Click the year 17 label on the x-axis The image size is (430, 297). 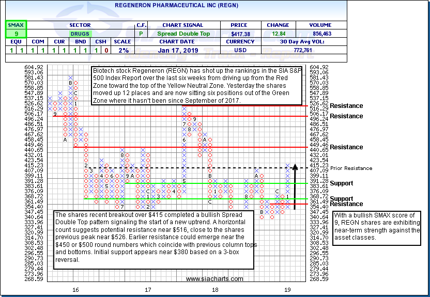(148, 290)
